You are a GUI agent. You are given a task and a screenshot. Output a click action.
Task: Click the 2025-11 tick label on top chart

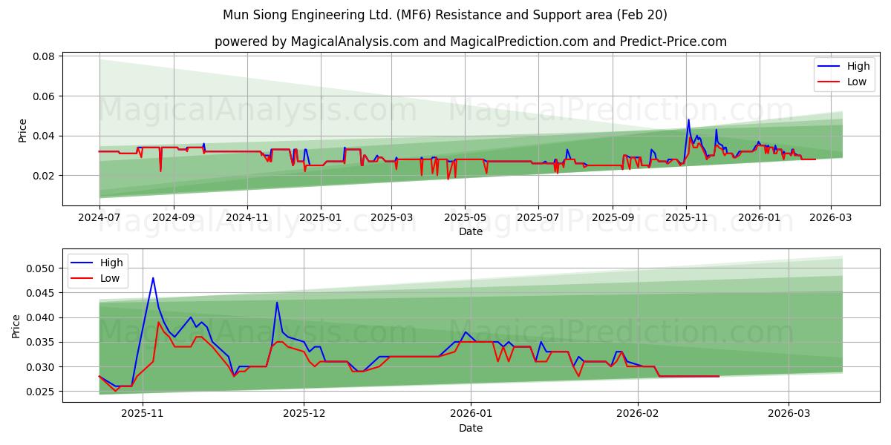tap(685, 217)
